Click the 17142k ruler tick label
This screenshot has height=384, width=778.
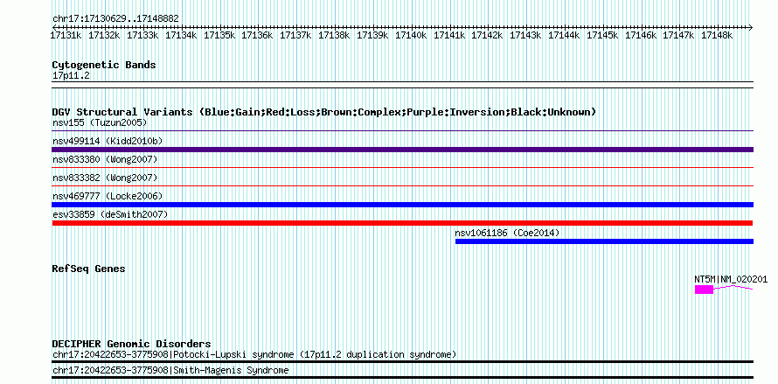click(487, 35)
